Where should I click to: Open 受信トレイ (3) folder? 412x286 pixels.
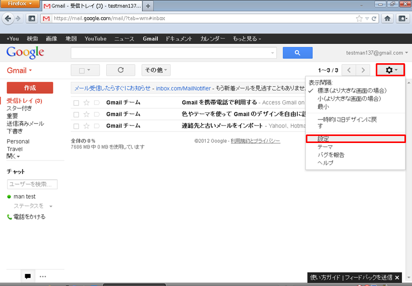(24, 101)
